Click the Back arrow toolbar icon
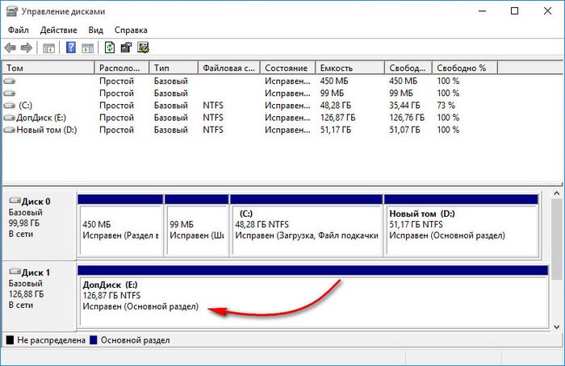The image size is (565, 366). (x=10, y=48)
